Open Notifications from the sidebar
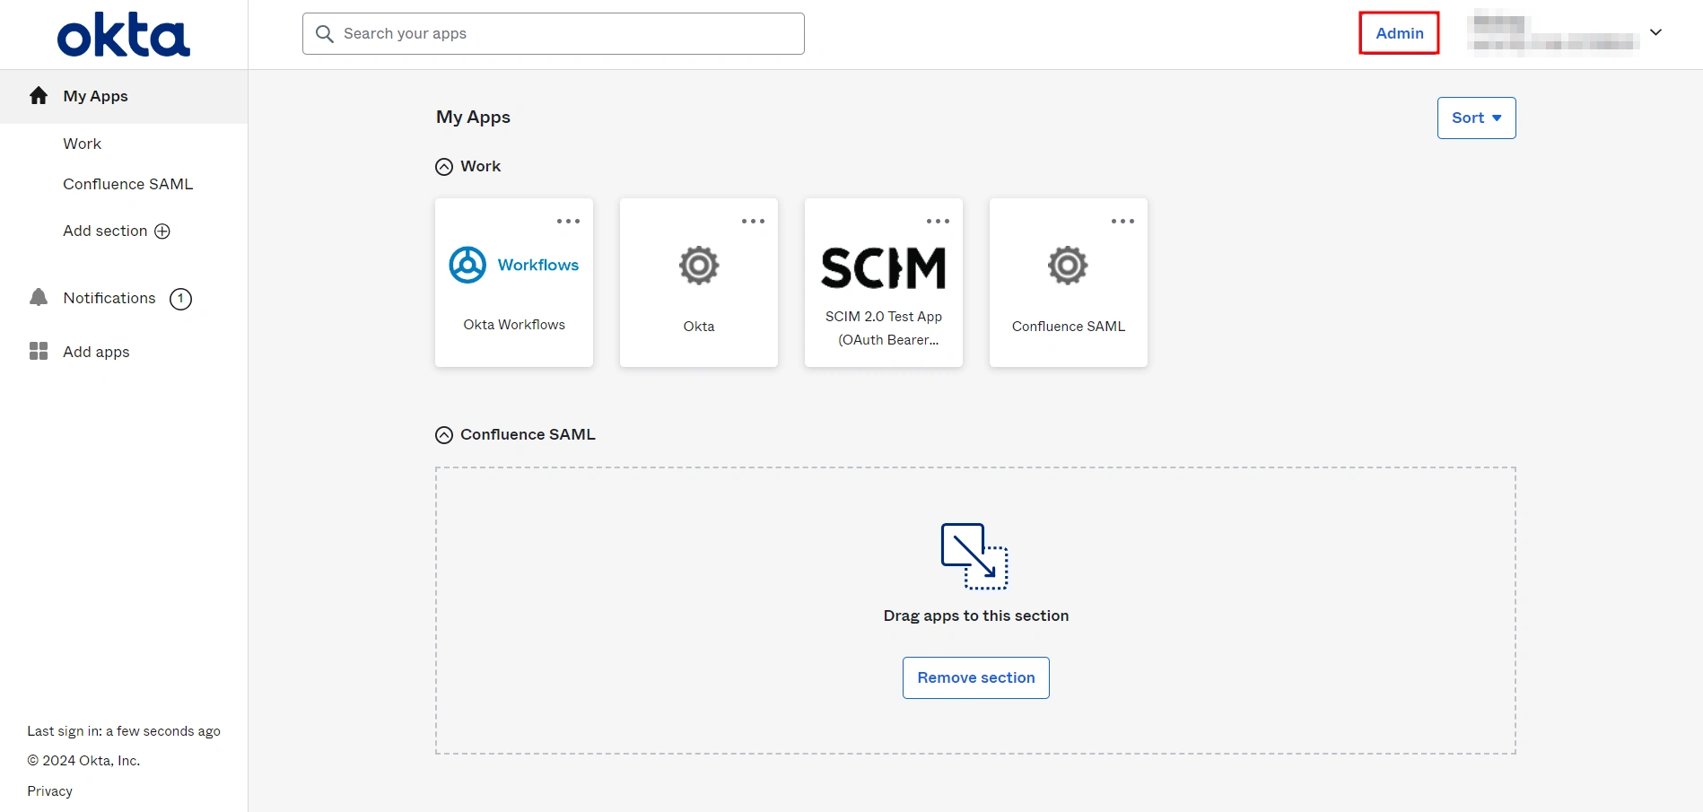Screen dimensions: 1703x812 (x=109, y=298)
